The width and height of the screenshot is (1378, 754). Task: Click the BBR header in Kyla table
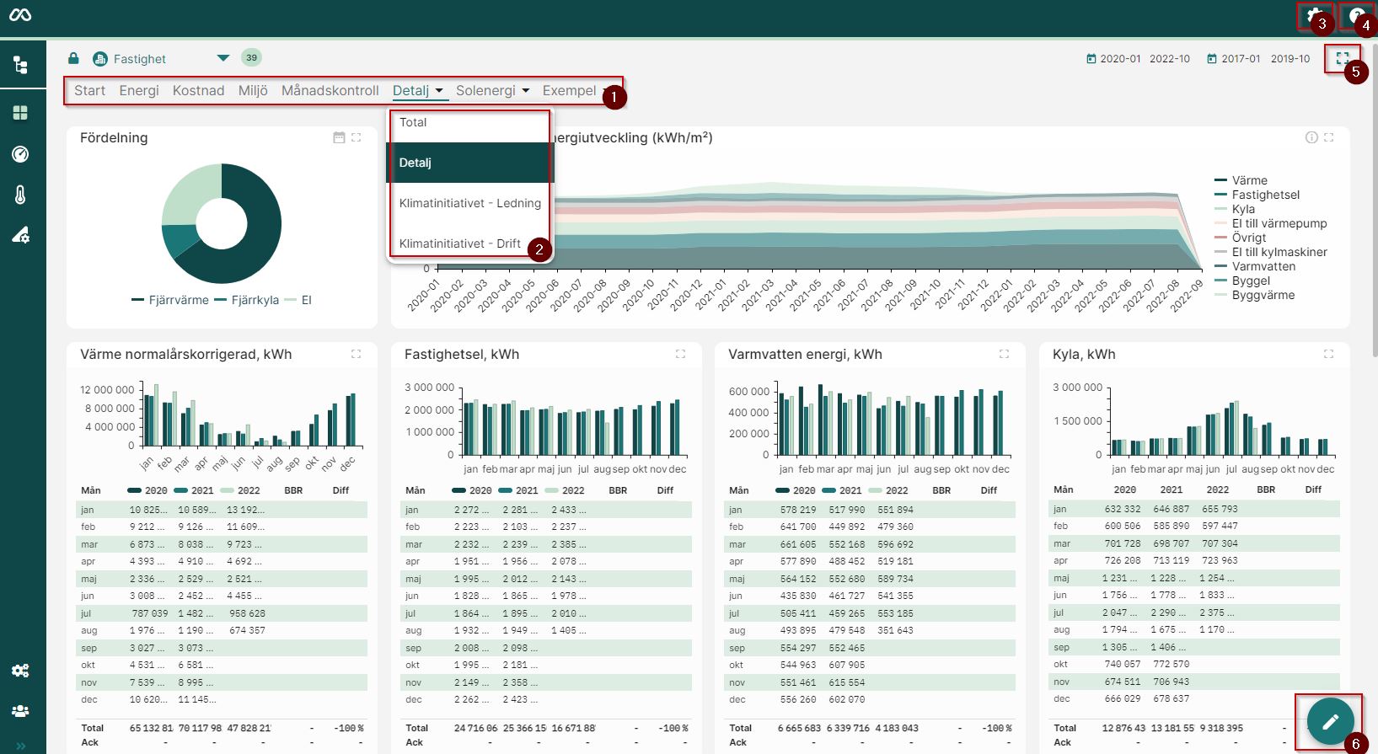[x=1266, y=489]
